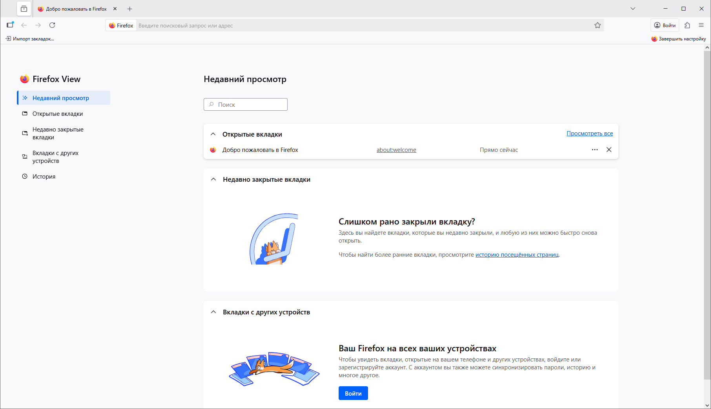Click the Firefox View logo heading
This screenshot has height=409, width=711.
pos(50,79)
